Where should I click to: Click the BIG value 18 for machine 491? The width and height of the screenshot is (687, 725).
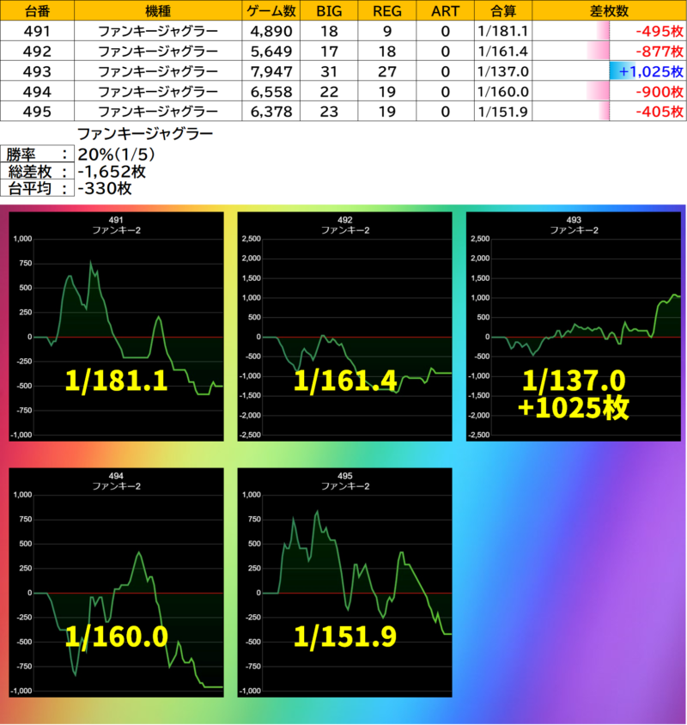coord(329,31)
